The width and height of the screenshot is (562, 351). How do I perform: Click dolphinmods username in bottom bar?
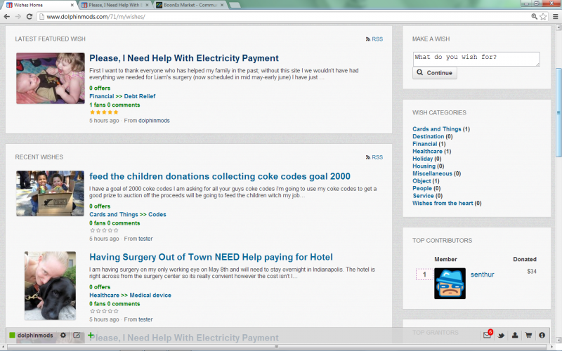[35, 336]
